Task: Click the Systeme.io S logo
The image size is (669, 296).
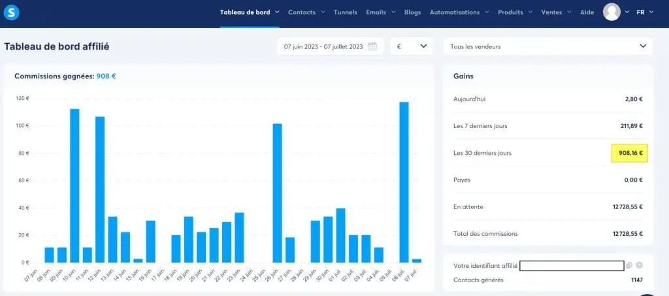Action: pos(12,12)
